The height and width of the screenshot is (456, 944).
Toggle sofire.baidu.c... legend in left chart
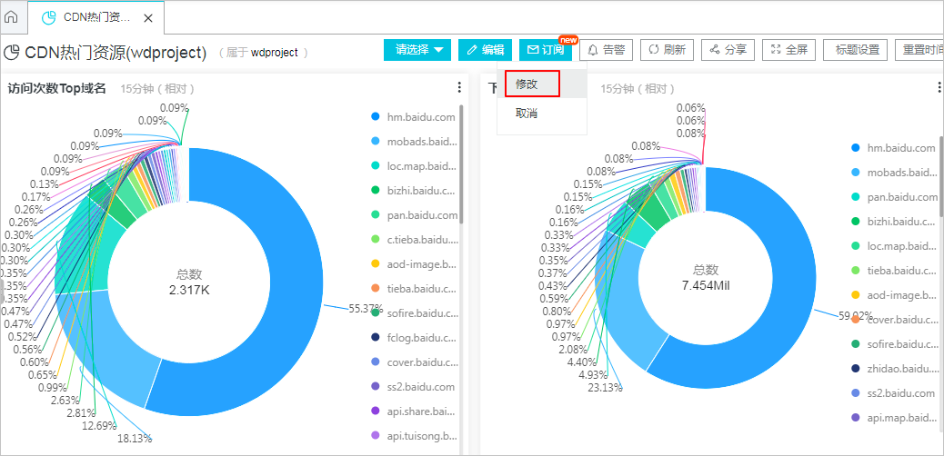[x=415, y=313]
